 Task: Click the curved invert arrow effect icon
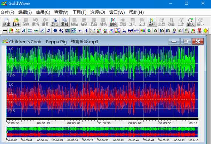[49, 31]
